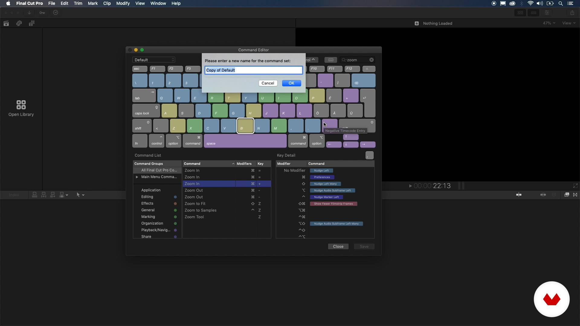The width and height of the screenshot is (580, 326).
Task: Click the Open Library icon
Action: [21, 105]
